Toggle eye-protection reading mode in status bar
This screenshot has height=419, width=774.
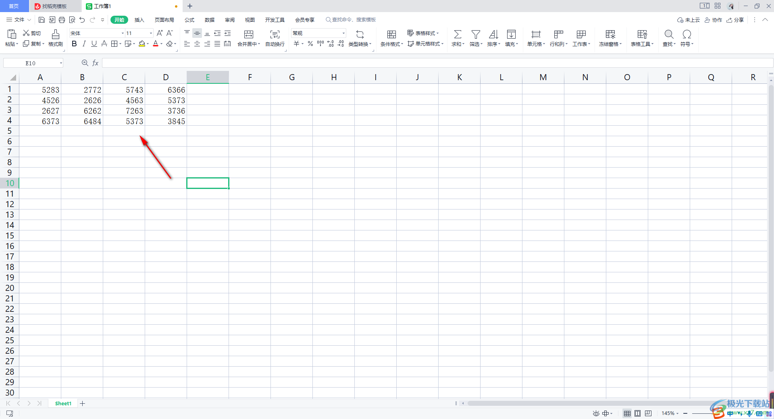click(x=596, y=413)
